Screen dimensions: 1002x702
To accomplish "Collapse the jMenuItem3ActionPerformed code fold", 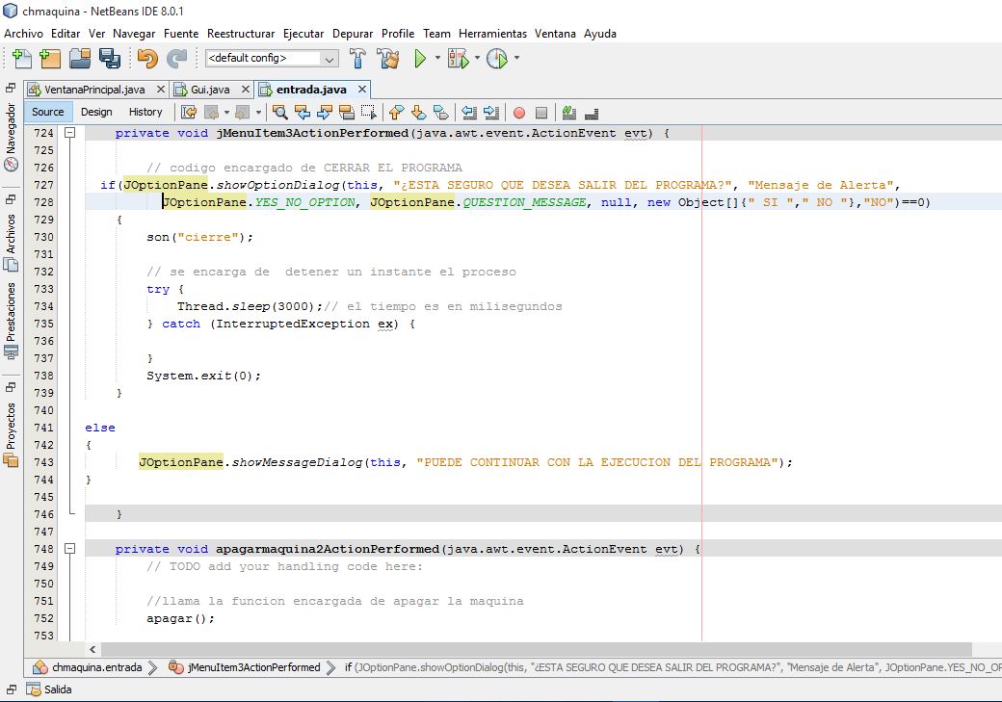I will pos(70,133).
